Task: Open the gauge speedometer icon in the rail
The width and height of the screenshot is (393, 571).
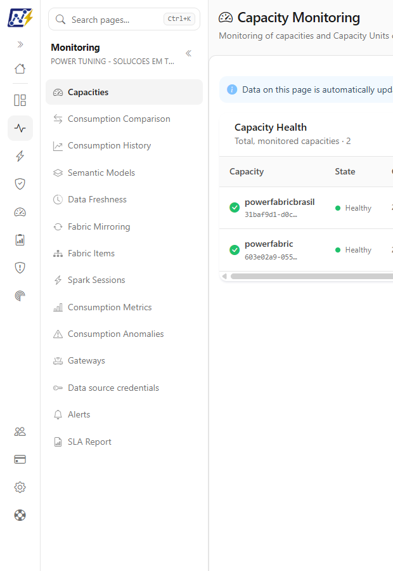Action: click(20, 212)
